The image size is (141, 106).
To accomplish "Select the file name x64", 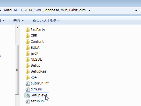I will click(x=33, y=77).
